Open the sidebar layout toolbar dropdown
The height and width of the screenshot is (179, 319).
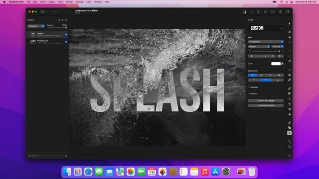44,12
